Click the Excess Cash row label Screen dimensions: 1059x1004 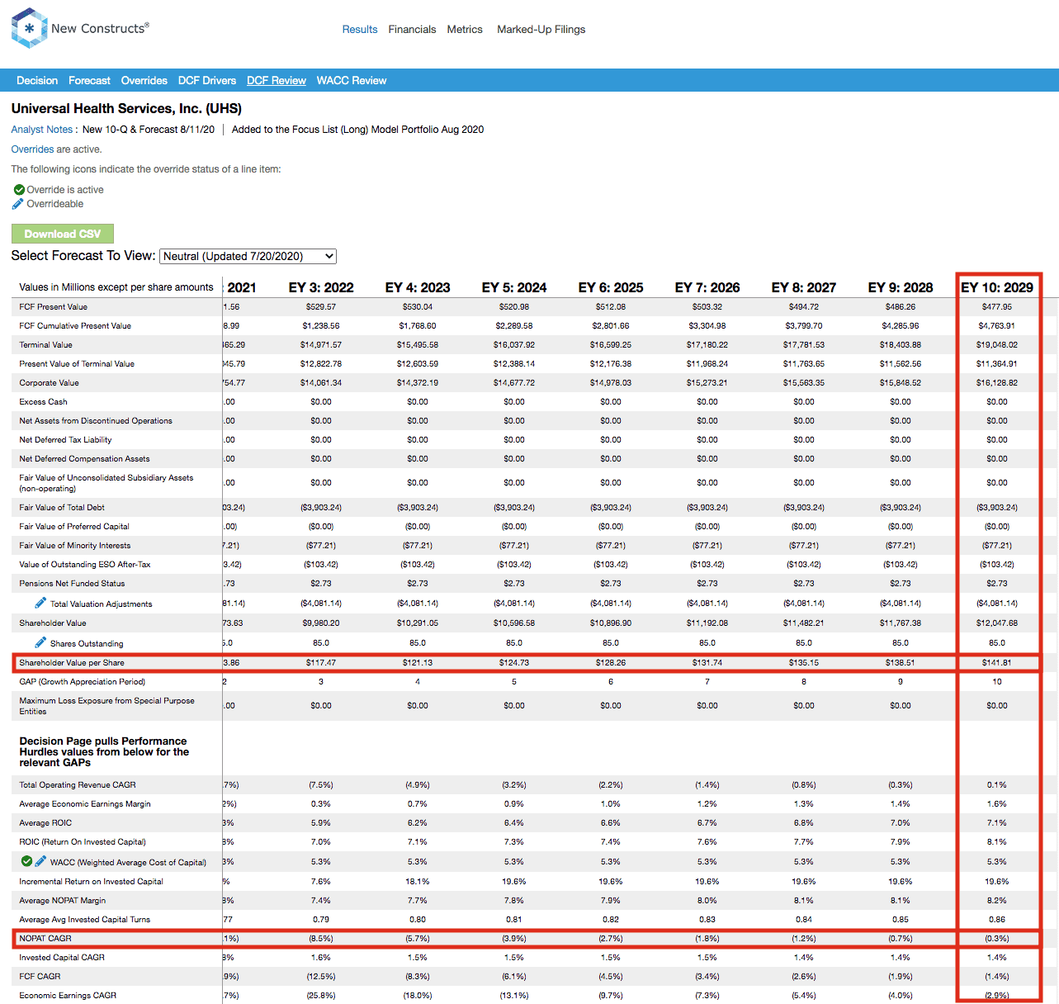[44, 402]
